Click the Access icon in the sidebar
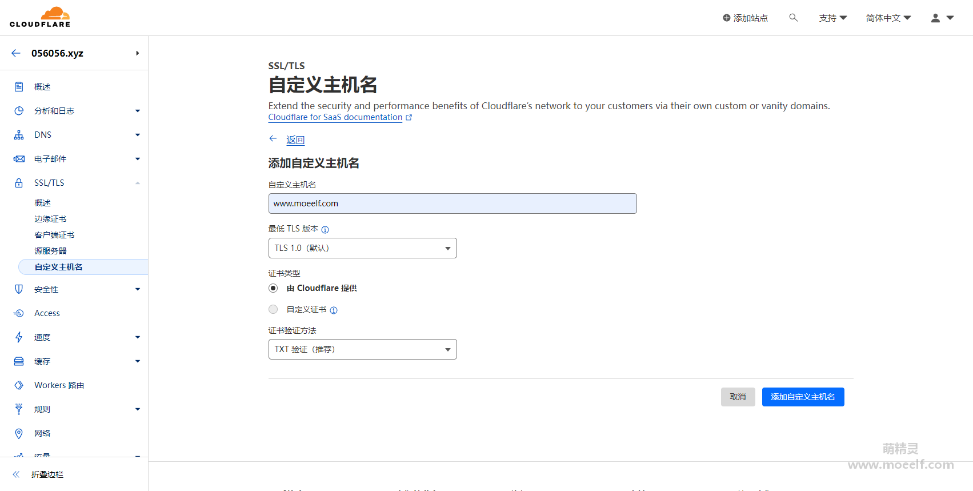 point(19,313)
